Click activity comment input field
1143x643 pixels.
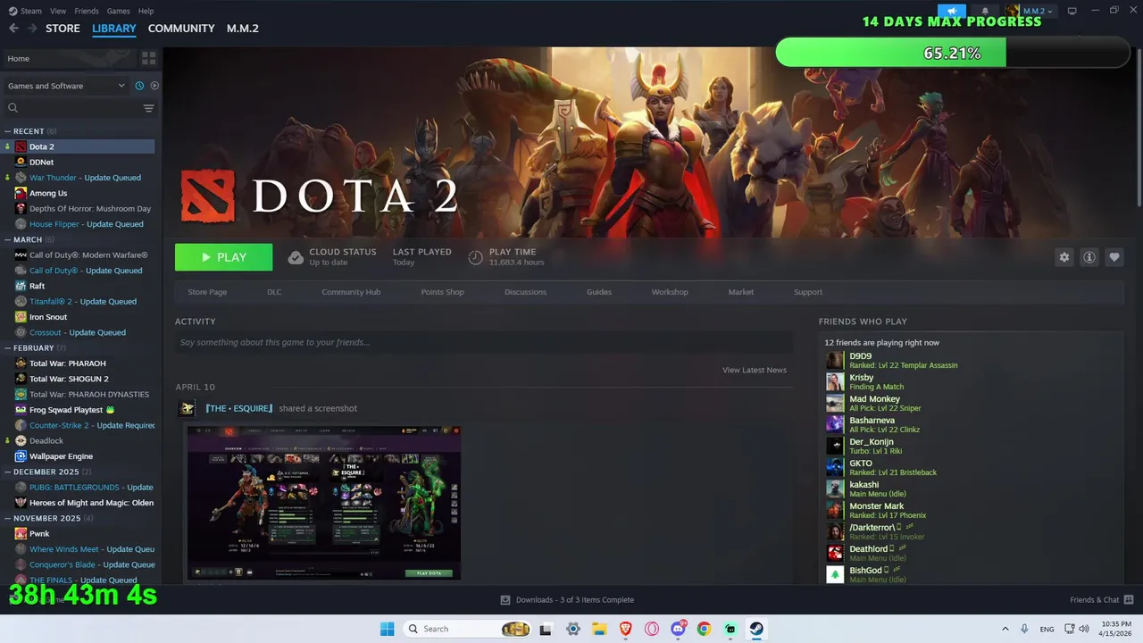pos(484,342)
